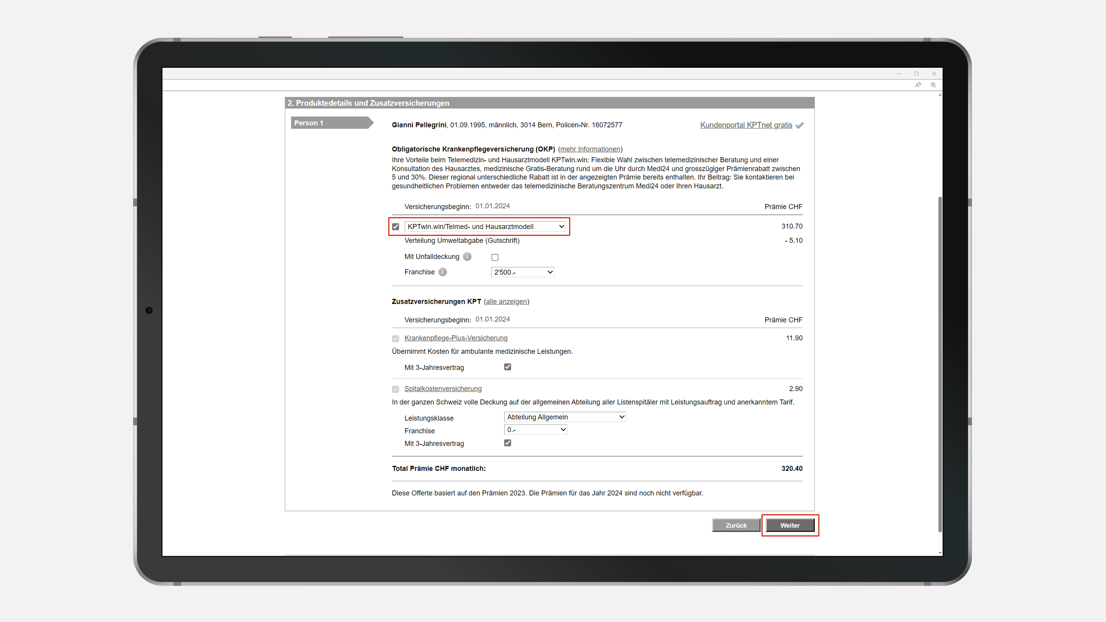Screen dimensions: 1106x622
Task: Enable the Mit Unfalldeckung checkbox
Action: pos(494,257)
